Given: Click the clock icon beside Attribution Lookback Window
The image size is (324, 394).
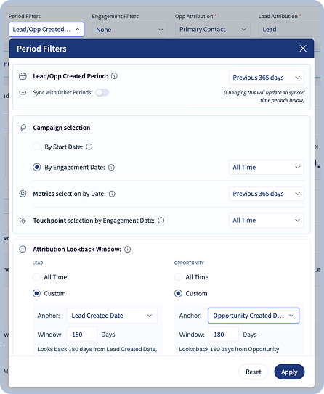Looking at the screenshot, I should click(23, 250).
